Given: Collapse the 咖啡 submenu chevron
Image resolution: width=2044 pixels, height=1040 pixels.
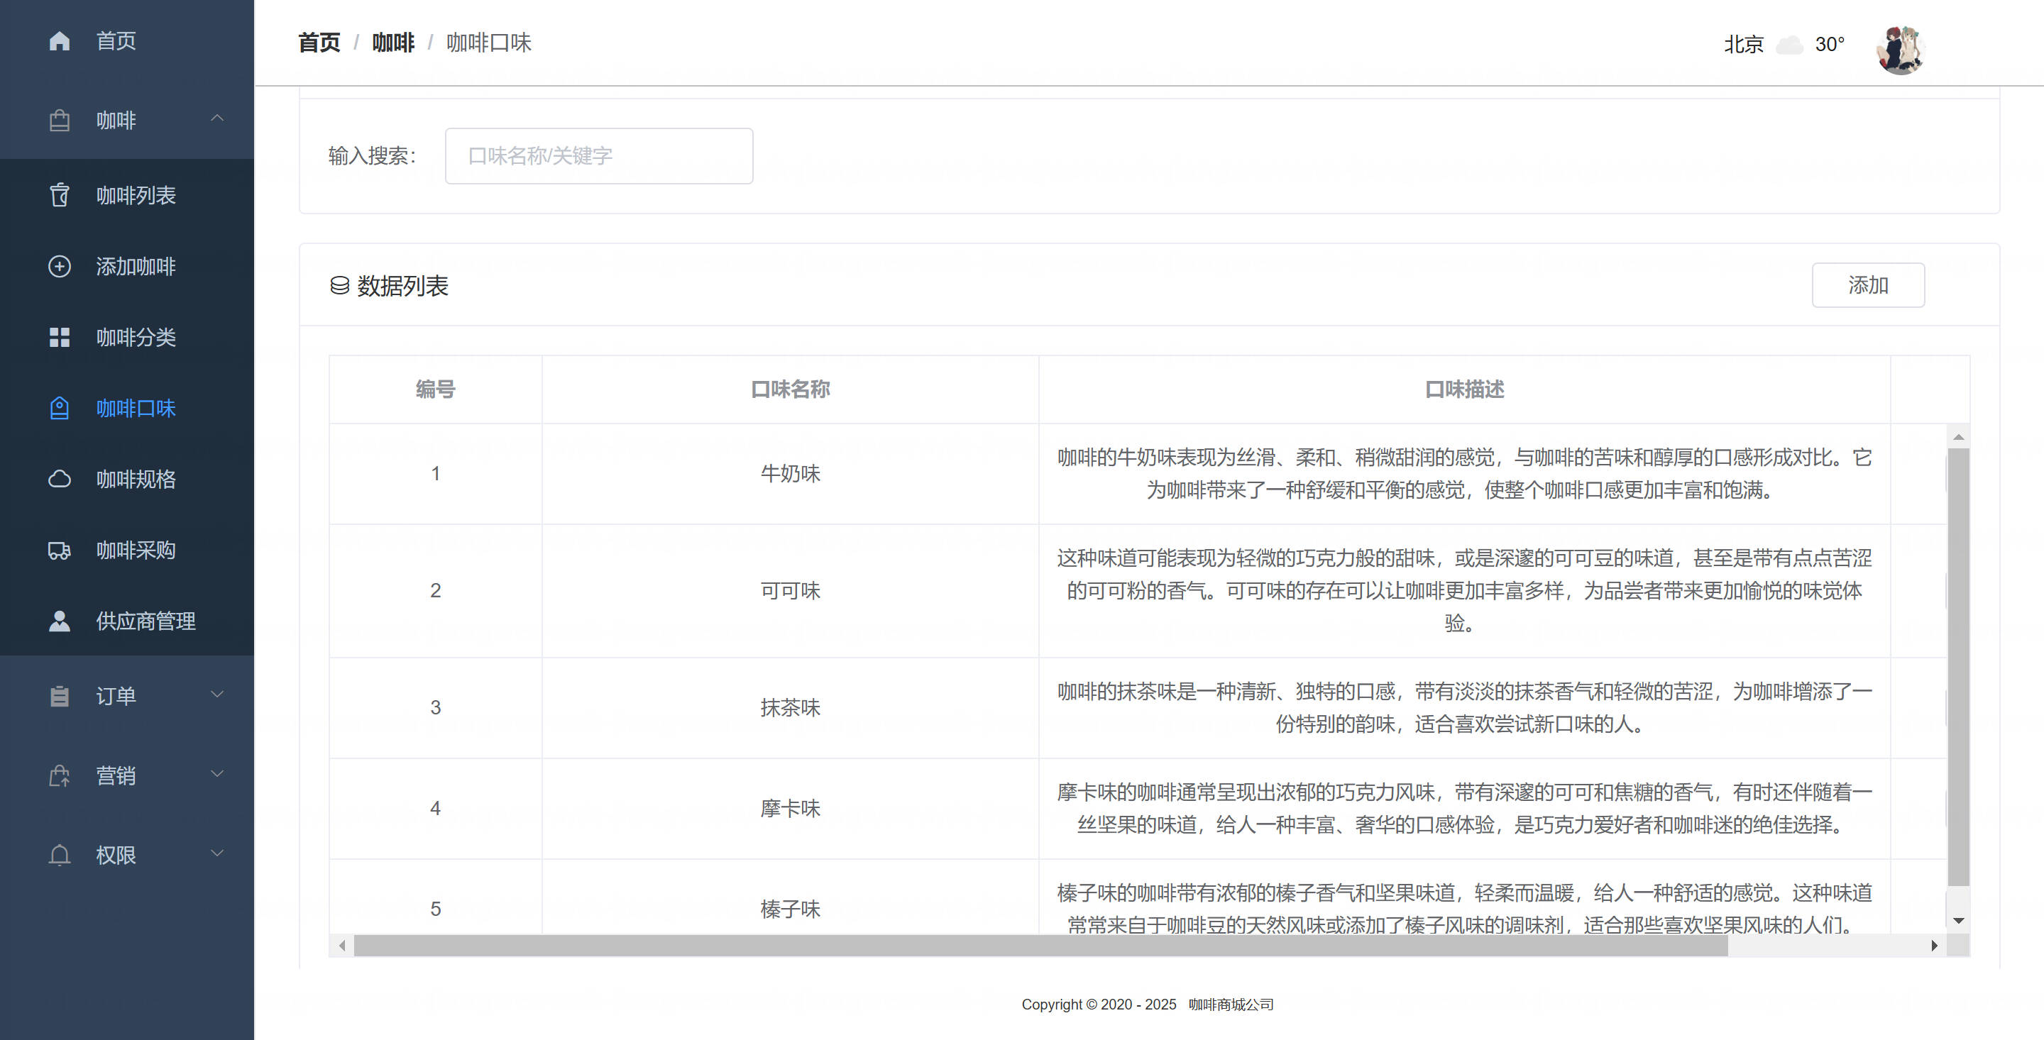Looking at the screenshot, I should tap(216, 119).
